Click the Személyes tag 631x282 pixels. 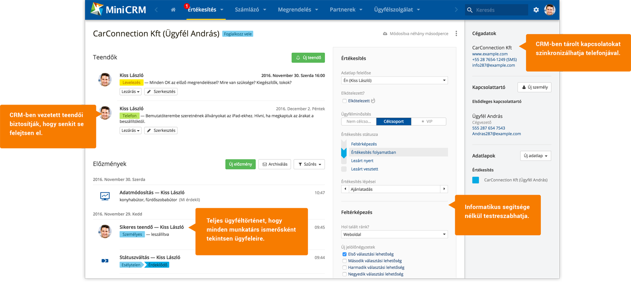(132, 234)
